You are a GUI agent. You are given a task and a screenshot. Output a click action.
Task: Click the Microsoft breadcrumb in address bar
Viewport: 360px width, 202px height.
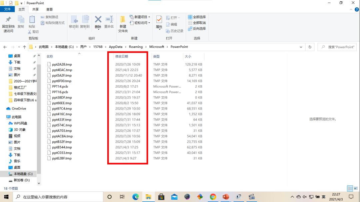157,47
